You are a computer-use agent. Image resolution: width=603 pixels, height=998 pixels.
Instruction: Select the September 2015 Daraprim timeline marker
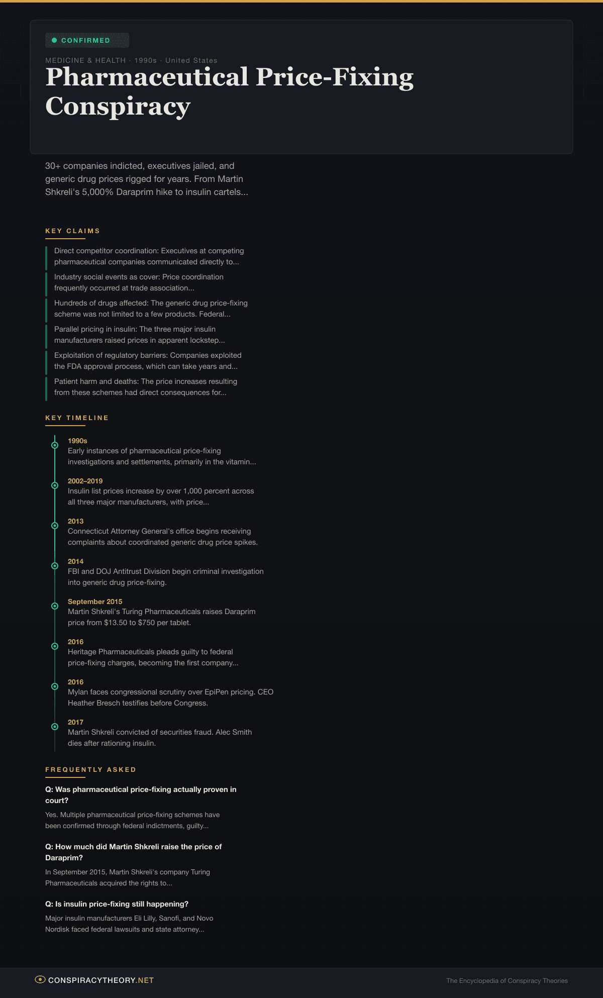point(55,606)
